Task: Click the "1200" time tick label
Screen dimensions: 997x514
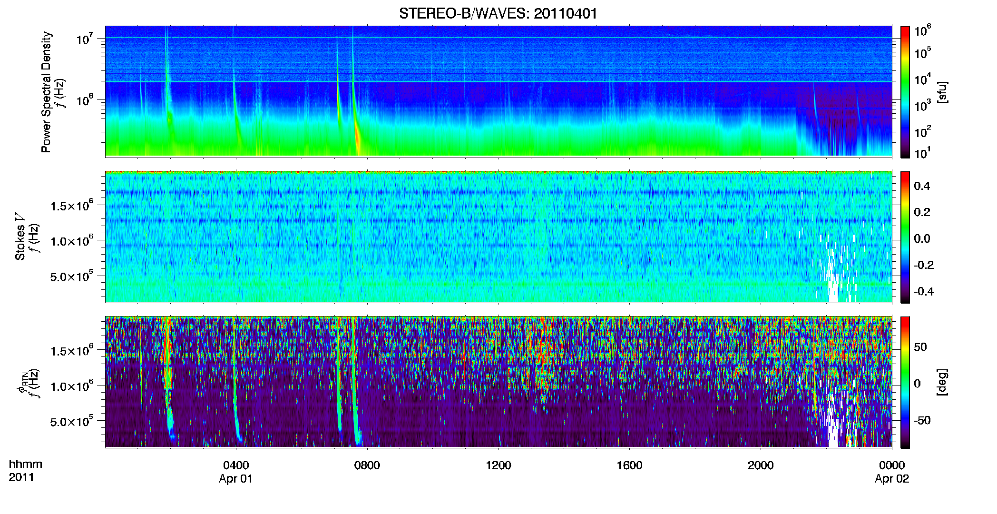Action: 498,465
